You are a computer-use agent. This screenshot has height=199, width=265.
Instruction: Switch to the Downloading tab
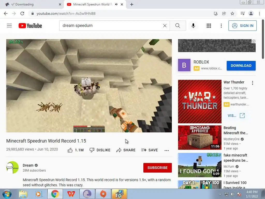pyautogui.click(x=32, y=4)
